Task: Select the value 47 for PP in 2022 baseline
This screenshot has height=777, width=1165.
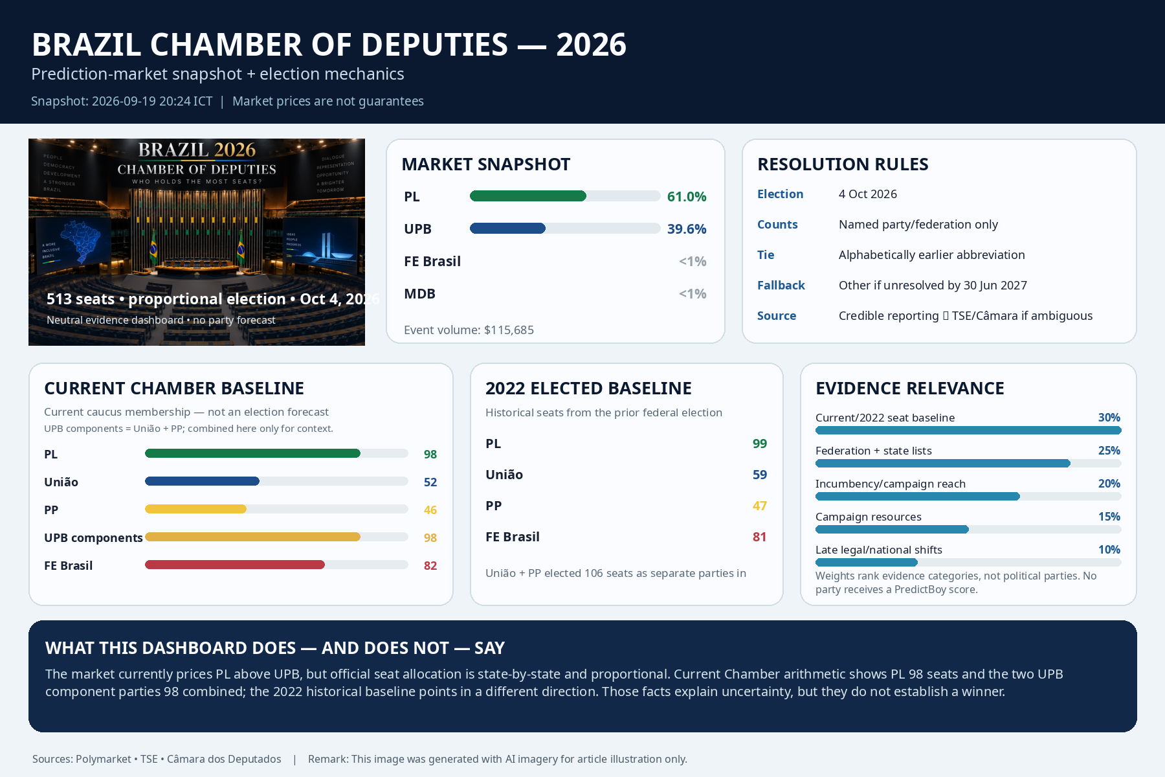Action: [x=760, y=506]
